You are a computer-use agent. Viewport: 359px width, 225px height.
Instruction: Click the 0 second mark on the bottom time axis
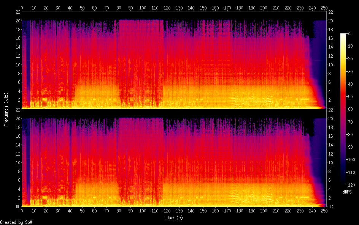[x=22, y=211]
